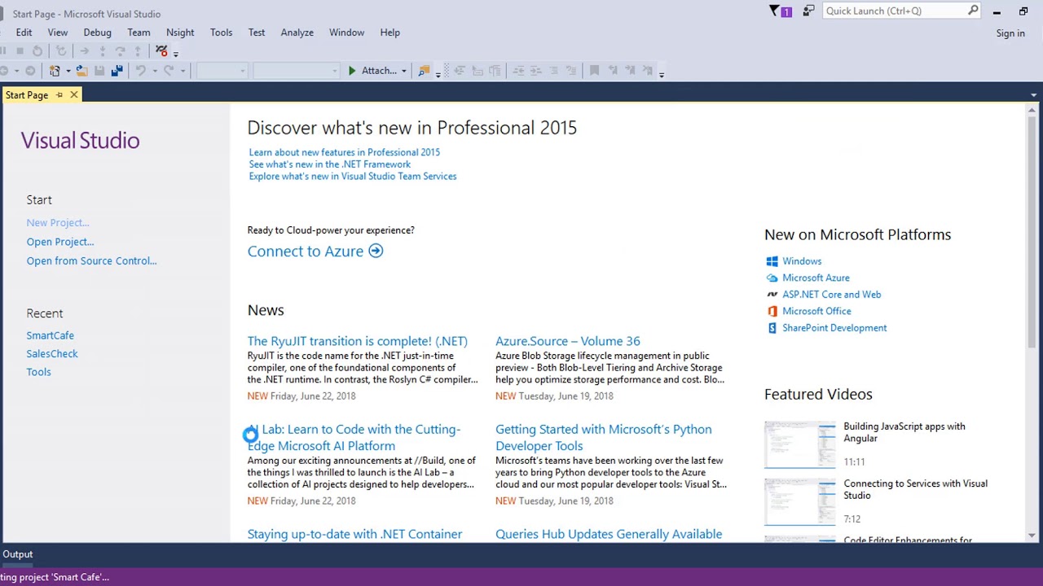Click the New Project toolbar icon

coord(55,71)
